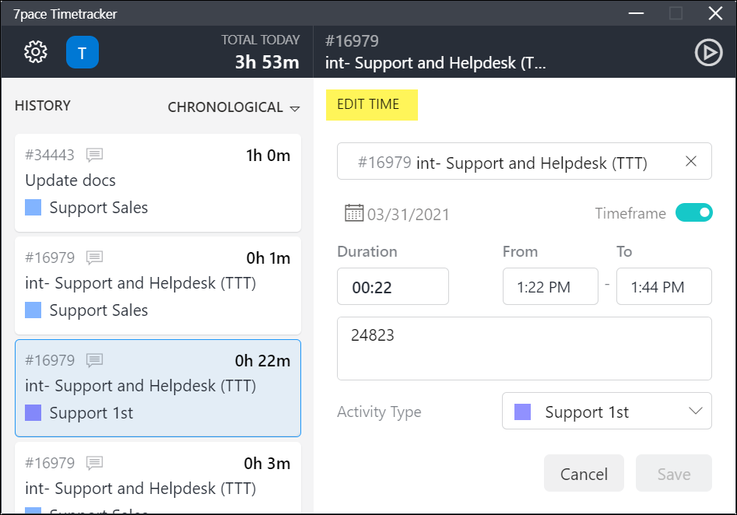The width and height of the screenshot is (737, 515).
Task: Open the calendar date picker icon
Action: coord(354,213)
